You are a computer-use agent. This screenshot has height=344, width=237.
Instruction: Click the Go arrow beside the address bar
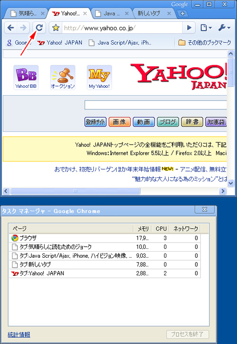[189, 27]
